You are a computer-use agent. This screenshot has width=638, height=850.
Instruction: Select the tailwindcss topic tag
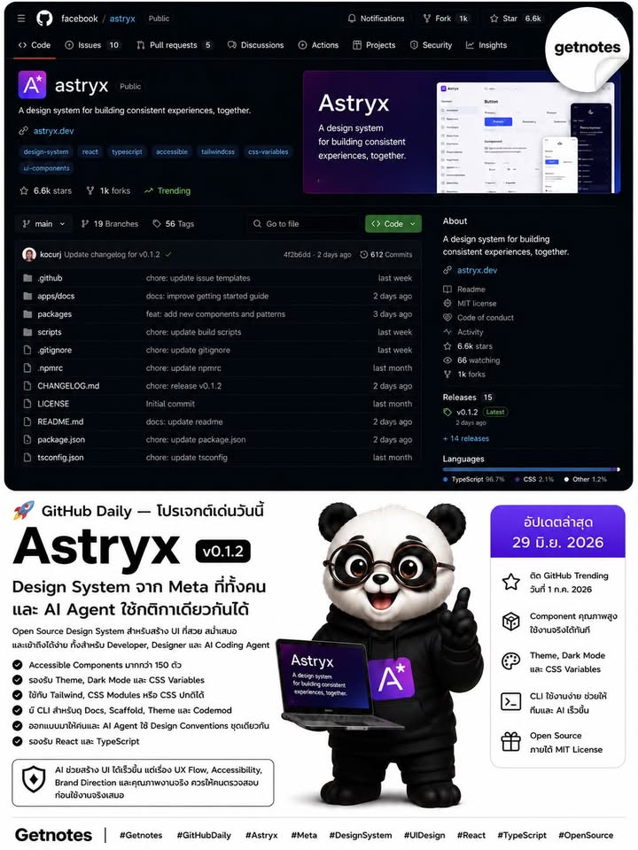tap(218, 151)
